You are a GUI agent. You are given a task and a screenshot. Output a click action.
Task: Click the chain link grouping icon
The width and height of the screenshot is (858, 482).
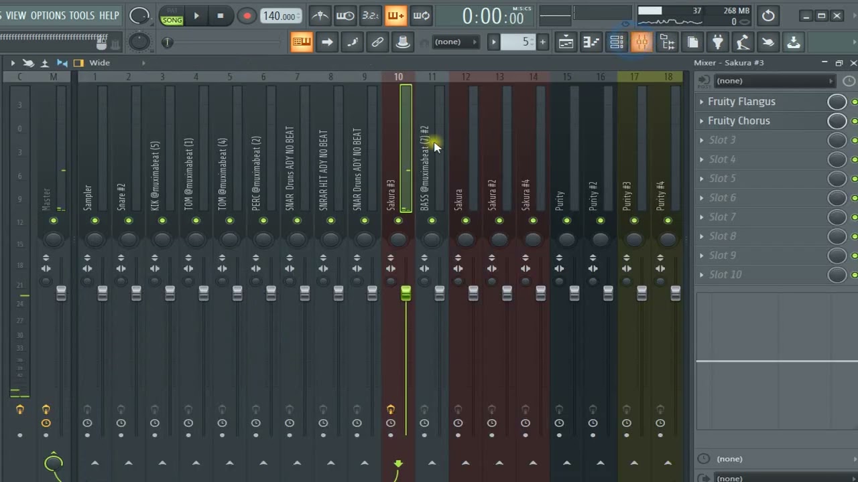(x=377, y=42)
